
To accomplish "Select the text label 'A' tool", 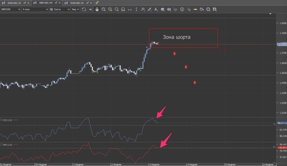I will 156,9.
